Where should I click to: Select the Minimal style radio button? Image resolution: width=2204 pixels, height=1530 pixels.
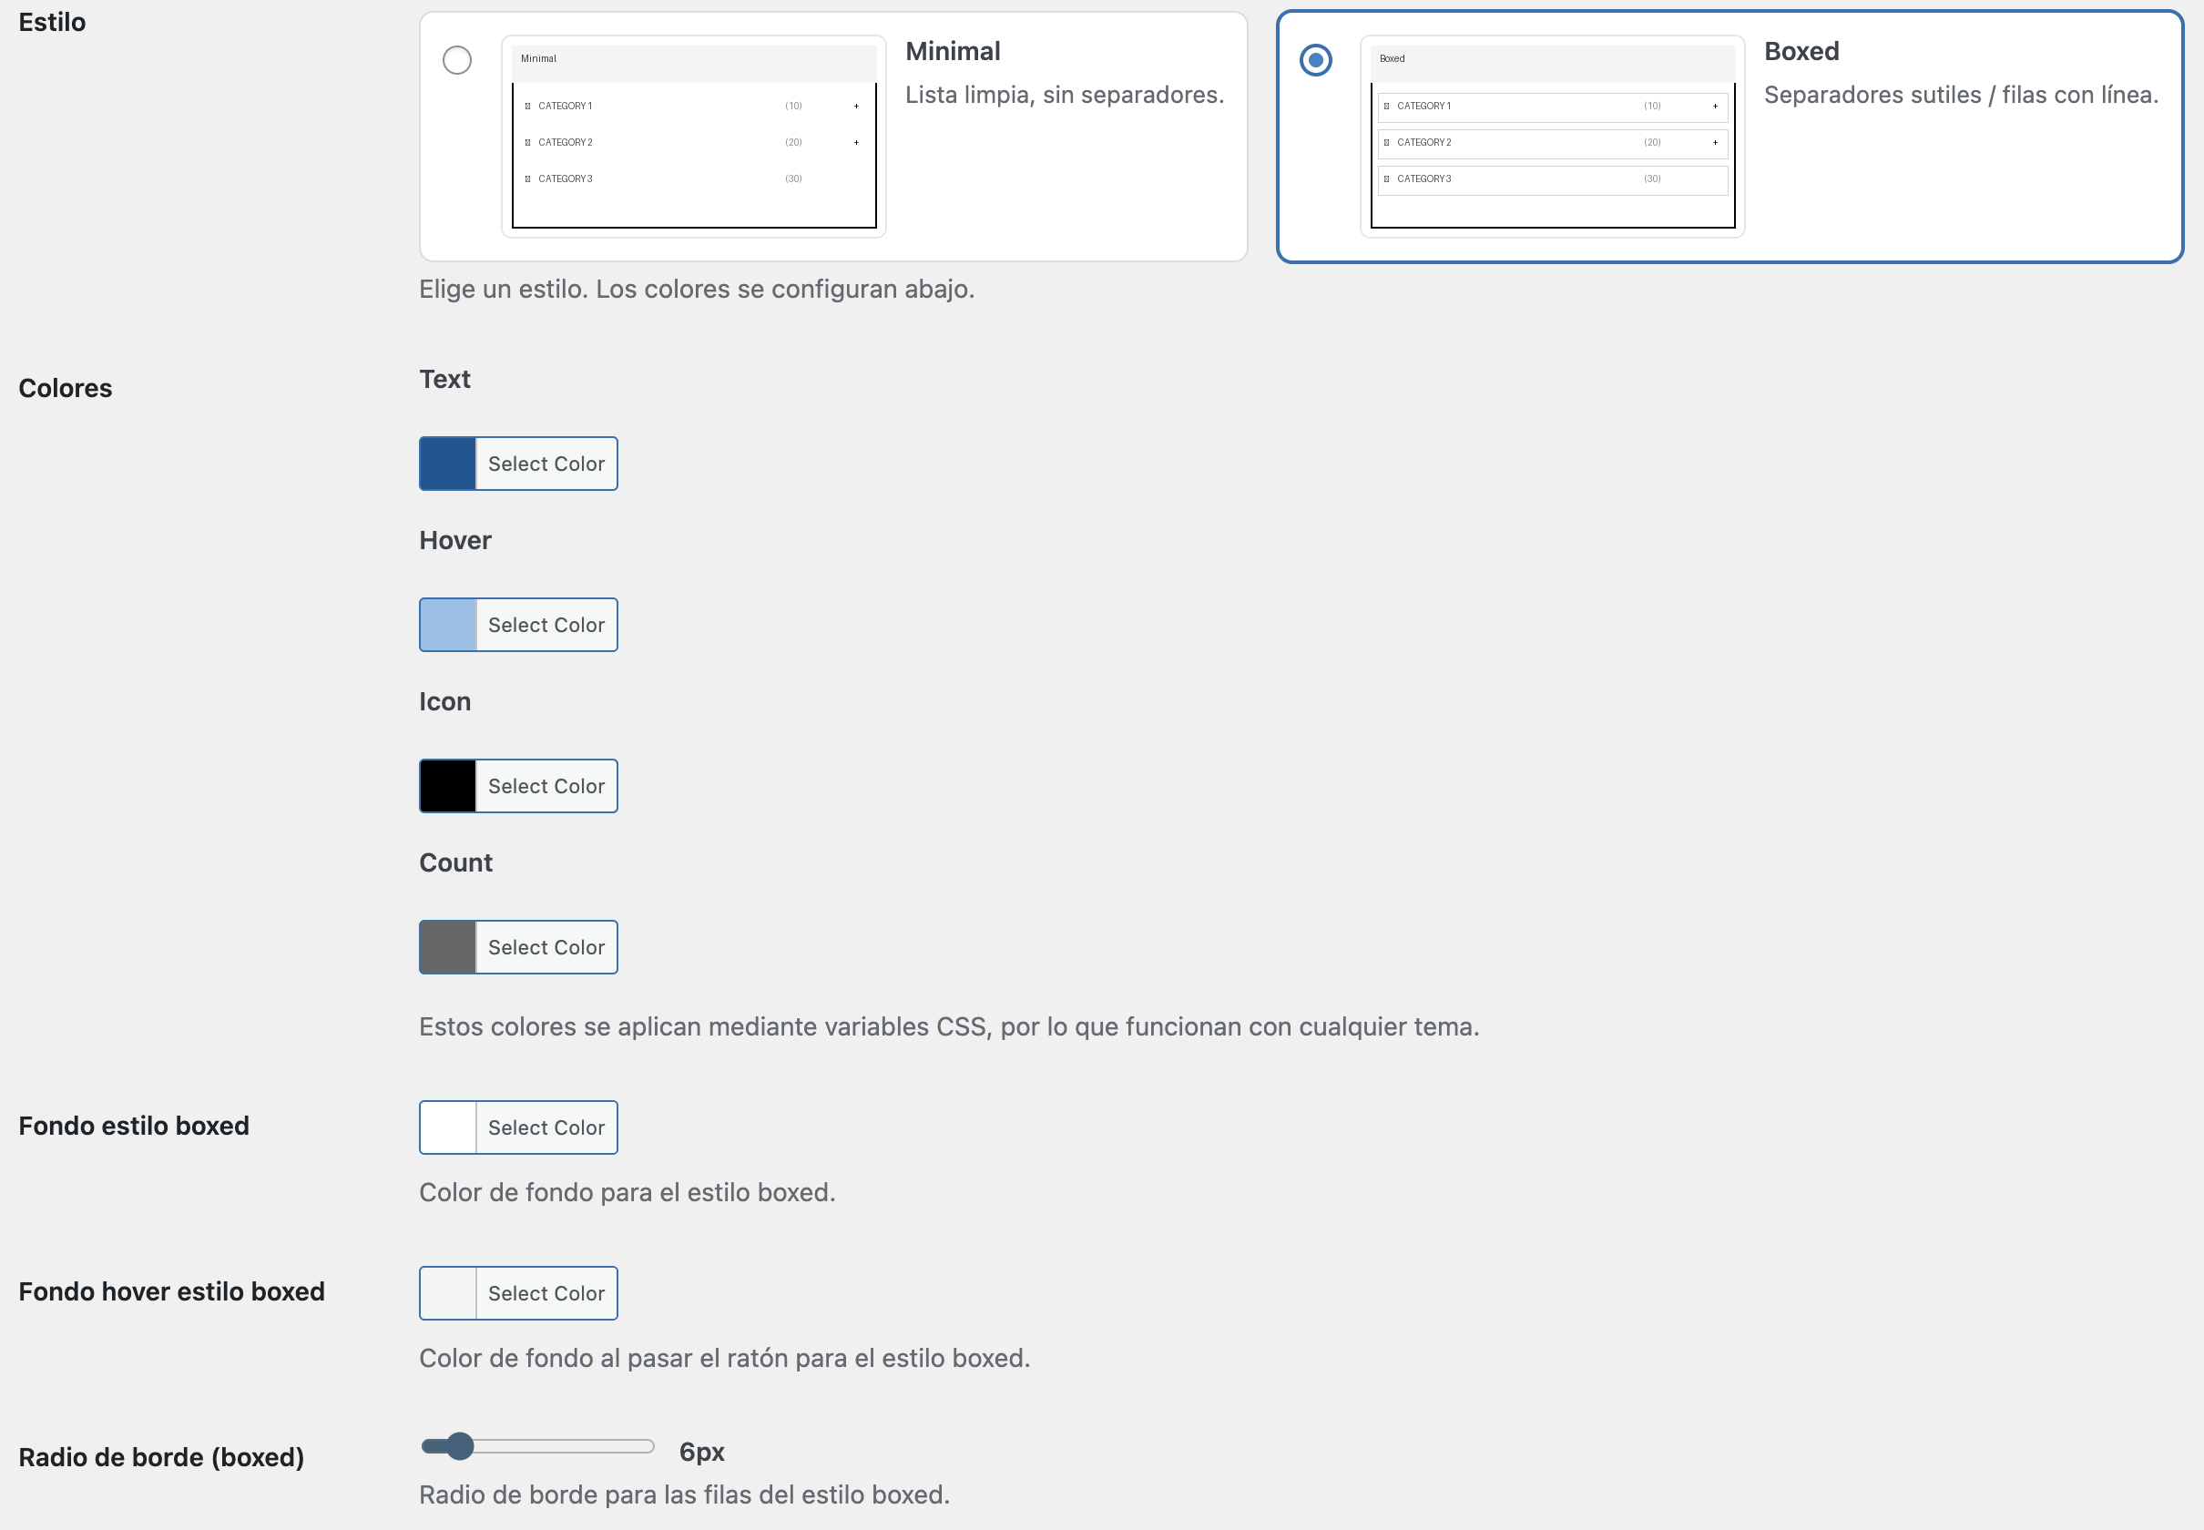[457, 60]
